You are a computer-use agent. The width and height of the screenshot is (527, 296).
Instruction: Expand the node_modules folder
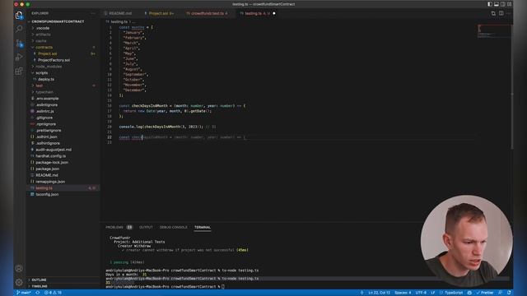tap(63, 67)
